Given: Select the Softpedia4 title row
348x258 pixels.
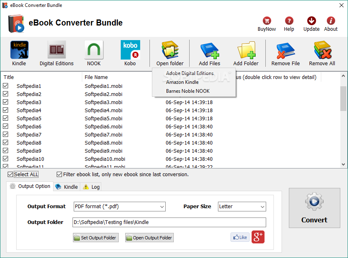Looking at the screenshot, I should click(29, 110).
